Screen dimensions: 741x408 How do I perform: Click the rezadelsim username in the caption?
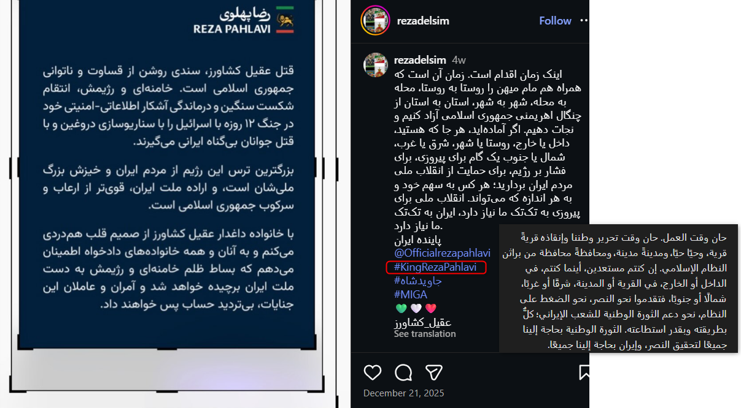point(420,60)
